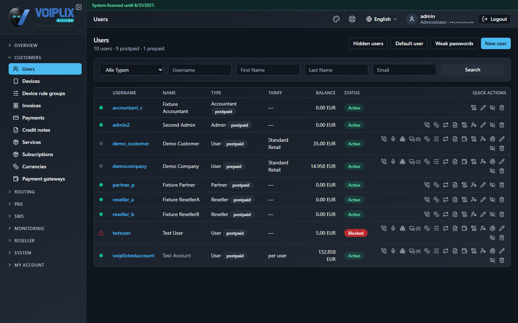Click the pencil edit icon for accountant_c
The width and height of the screenshot is (518, 323).
[x=483, y=108]
